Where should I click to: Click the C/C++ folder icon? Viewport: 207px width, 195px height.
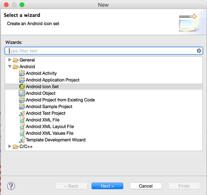16,147
